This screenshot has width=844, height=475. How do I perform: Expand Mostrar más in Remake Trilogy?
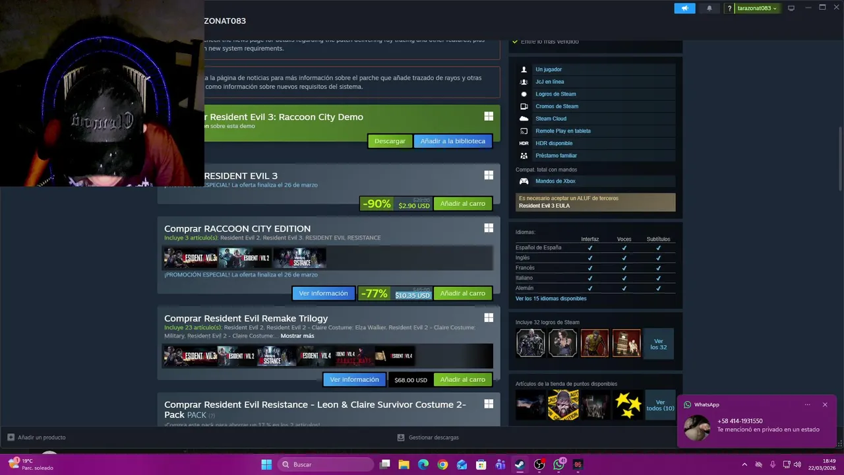click(297, 336)
